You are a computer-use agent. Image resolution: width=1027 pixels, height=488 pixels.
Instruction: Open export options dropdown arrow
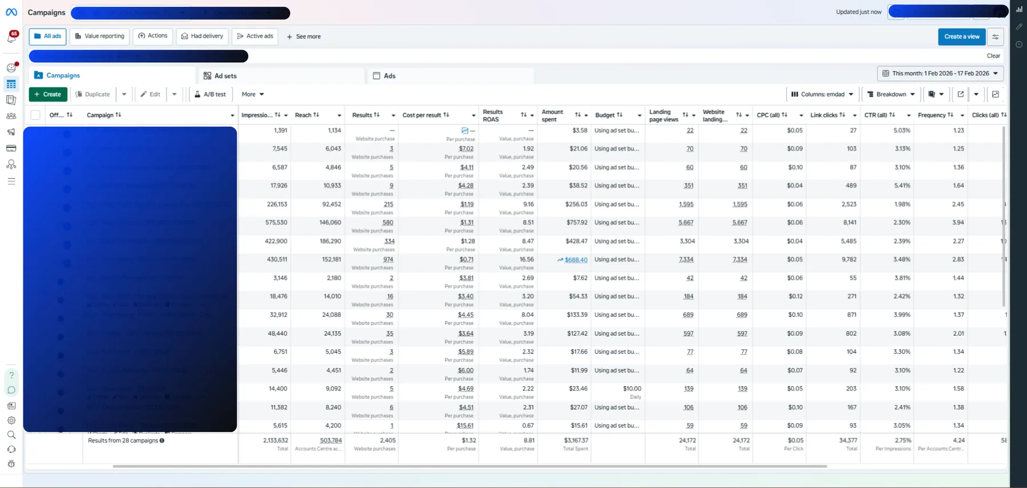click(x=976, y=94)
